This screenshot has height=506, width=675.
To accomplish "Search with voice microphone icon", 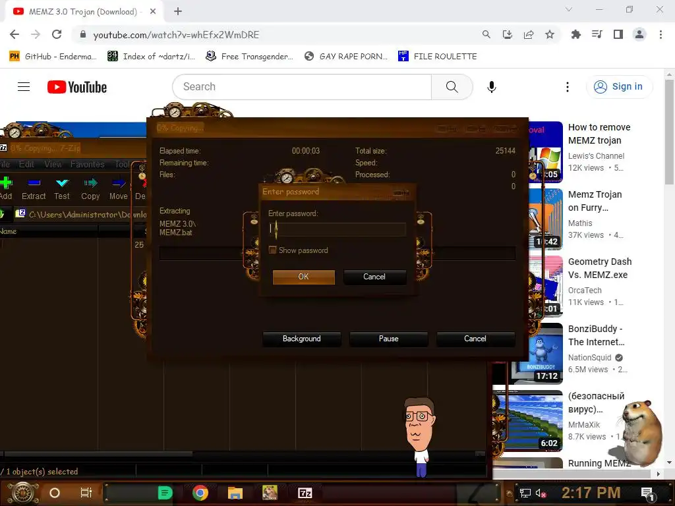I will 492,87.
